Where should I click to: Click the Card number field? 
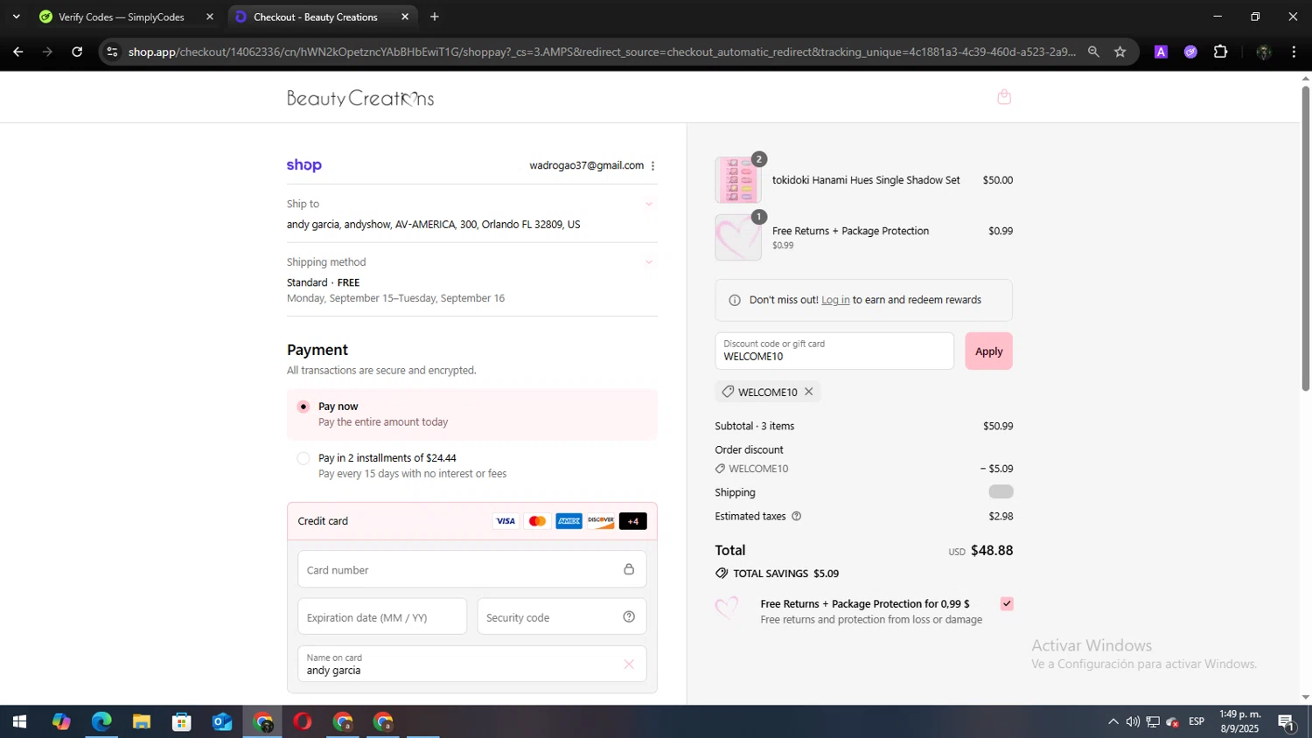(x=471, y=569)
